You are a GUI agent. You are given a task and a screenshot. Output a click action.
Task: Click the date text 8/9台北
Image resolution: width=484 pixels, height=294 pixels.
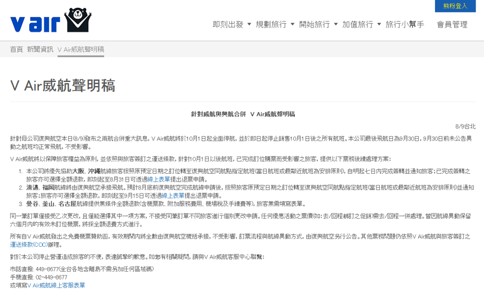coord(465,126)
